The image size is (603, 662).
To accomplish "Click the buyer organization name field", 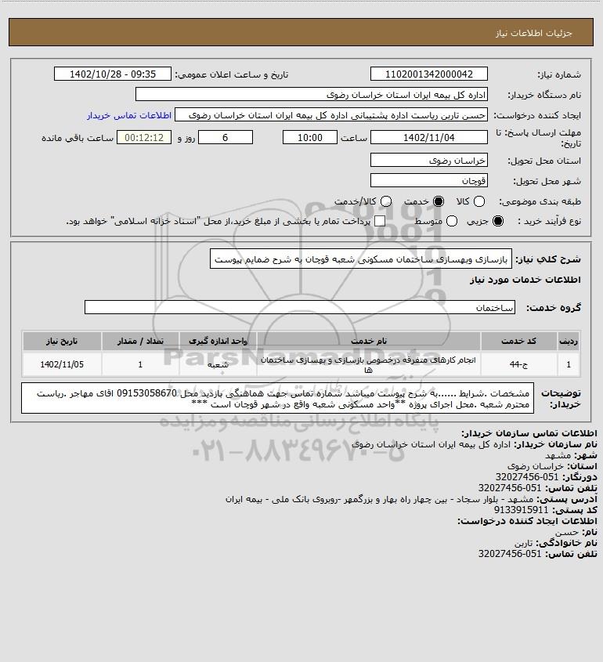I will (x=312, y=95).
